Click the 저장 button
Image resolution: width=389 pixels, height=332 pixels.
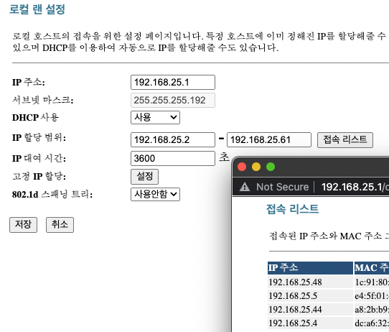click(x=23, y=225)
